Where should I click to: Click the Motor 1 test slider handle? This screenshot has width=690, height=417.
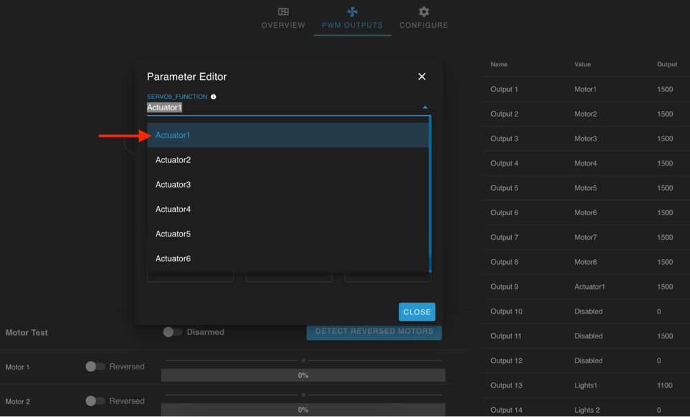pyautogui.click(x=303, y=359)
